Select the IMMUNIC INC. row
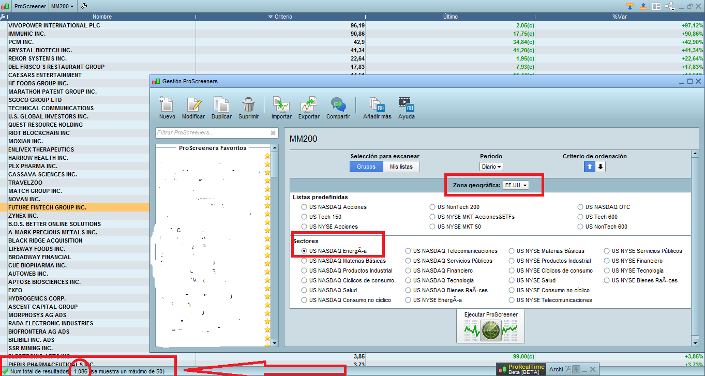The image size is (705, 376). tap(352, 34)
